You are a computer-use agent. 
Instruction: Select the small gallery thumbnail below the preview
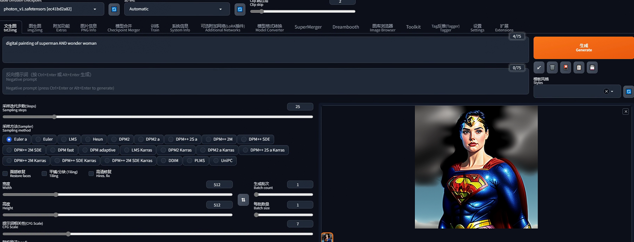click(x=327, y=237)
